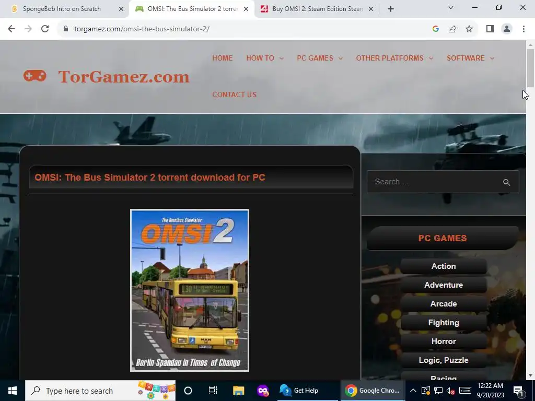Open the HOW TO menu item
The image size is (535, 401).
pyautogui.click(x=260, y=58)
